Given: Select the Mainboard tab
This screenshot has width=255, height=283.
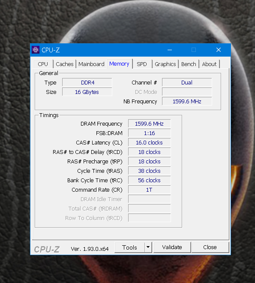Looking at the screenshot, I should (x=91, y=64).
